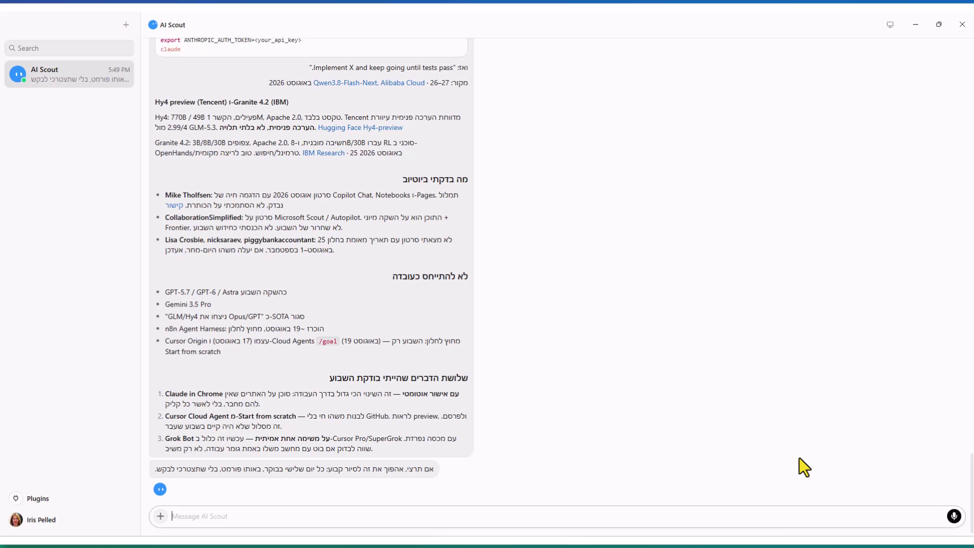Open Iris Pelled profile avatar
Image resolution: width=974 pixels, height=548 pixels.
pos(16,520)
